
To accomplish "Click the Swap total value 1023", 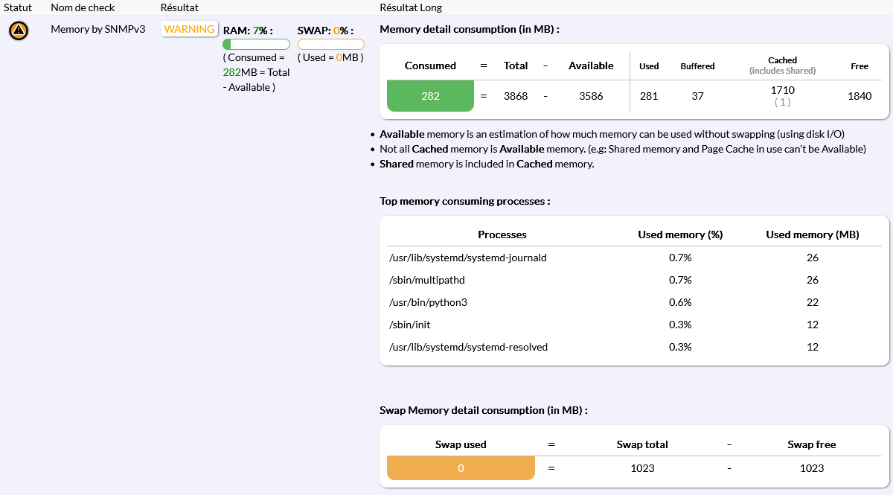I will (x=642, y=468).
